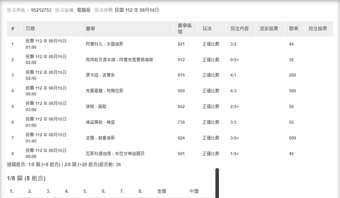This screenshot has height=198, width=340.
Task: Click match number 652
Action: point(181,106)
